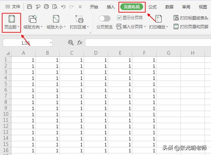Click the 纸张方向 orientation icon
The width and height of the screenshot is (211, 155).
[x=33, y=19]
